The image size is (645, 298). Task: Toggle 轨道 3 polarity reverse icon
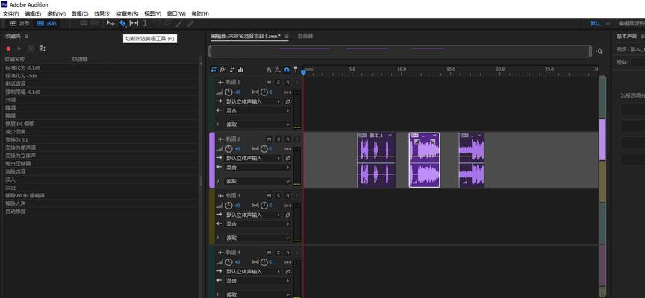(x=287, y=215)
